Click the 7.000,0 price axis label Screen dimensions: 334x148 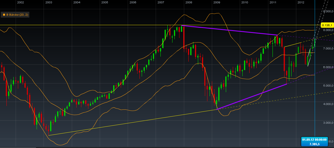pos(327,49)
